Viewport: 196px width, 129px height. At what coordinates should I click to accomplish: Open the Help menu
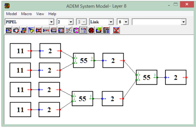[52, 14]
